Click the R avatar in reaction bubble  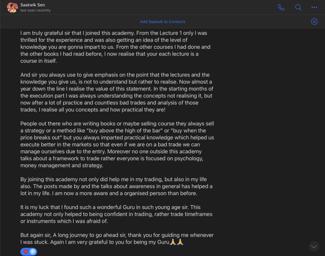33,252
